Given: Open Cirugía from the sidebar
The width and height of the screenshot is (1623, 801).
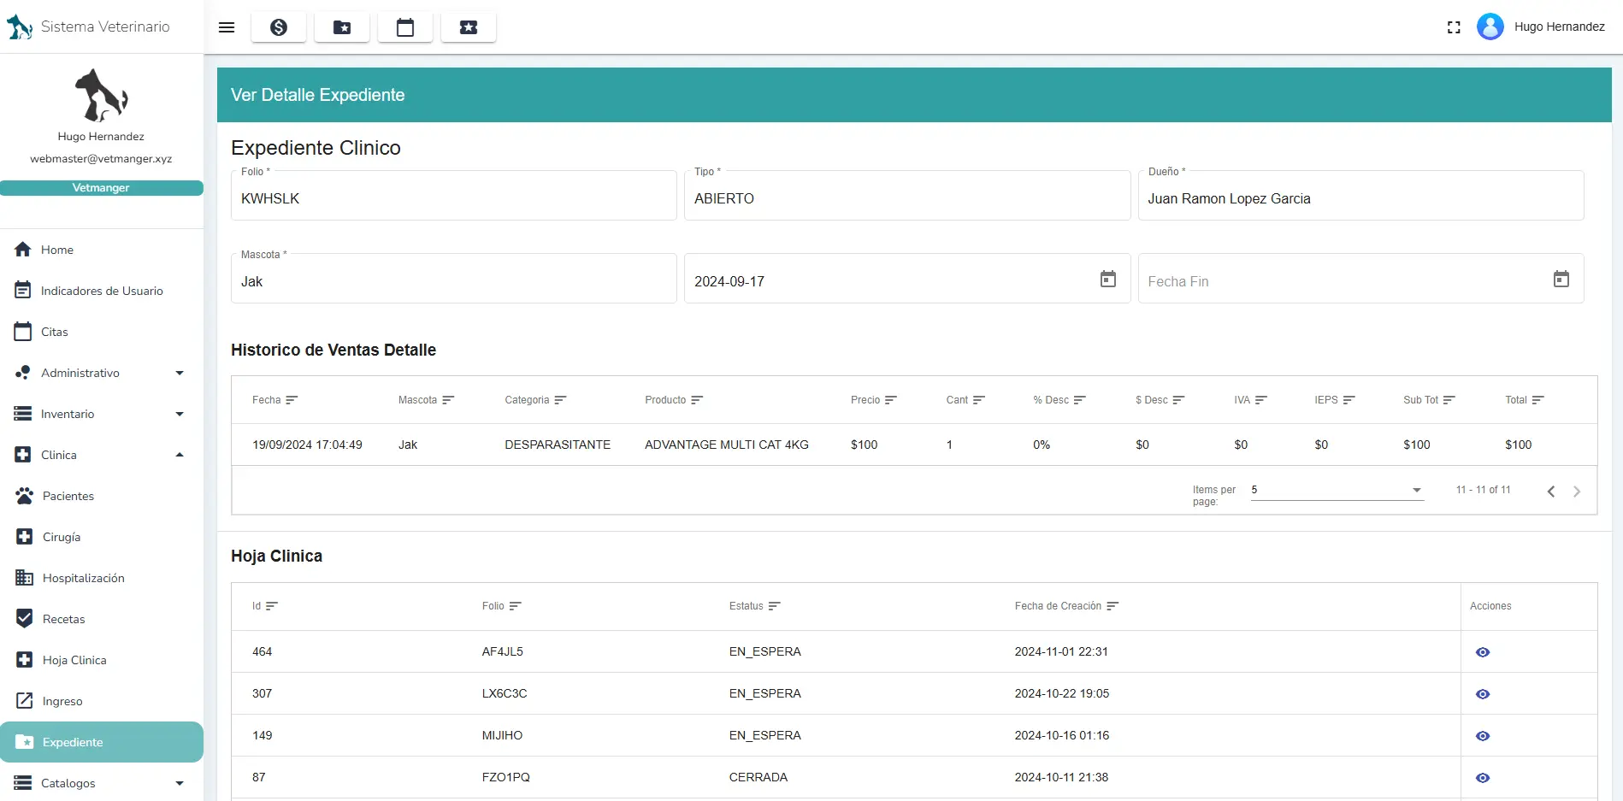Looking at the screenshot, I should click(x=102, y=537).
